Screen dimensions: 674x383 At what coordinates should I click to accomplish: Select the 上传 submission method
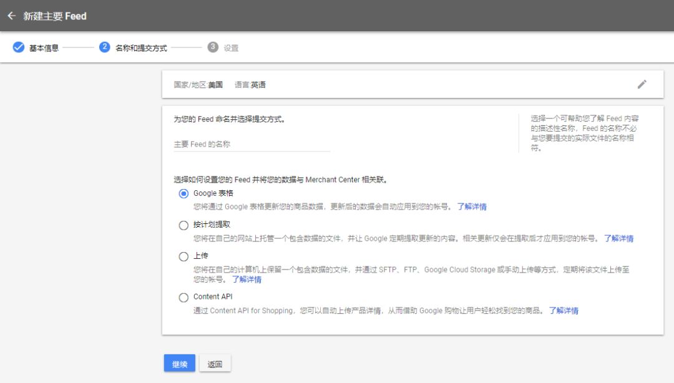[x=183, y=256]
